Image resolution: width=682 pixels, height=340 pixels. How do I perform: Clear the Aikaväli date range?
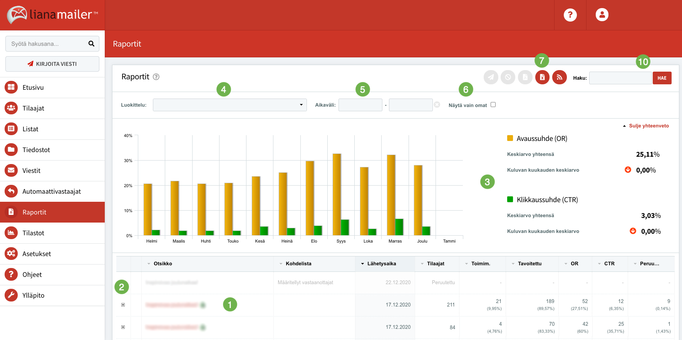click(x=437, y=105)
